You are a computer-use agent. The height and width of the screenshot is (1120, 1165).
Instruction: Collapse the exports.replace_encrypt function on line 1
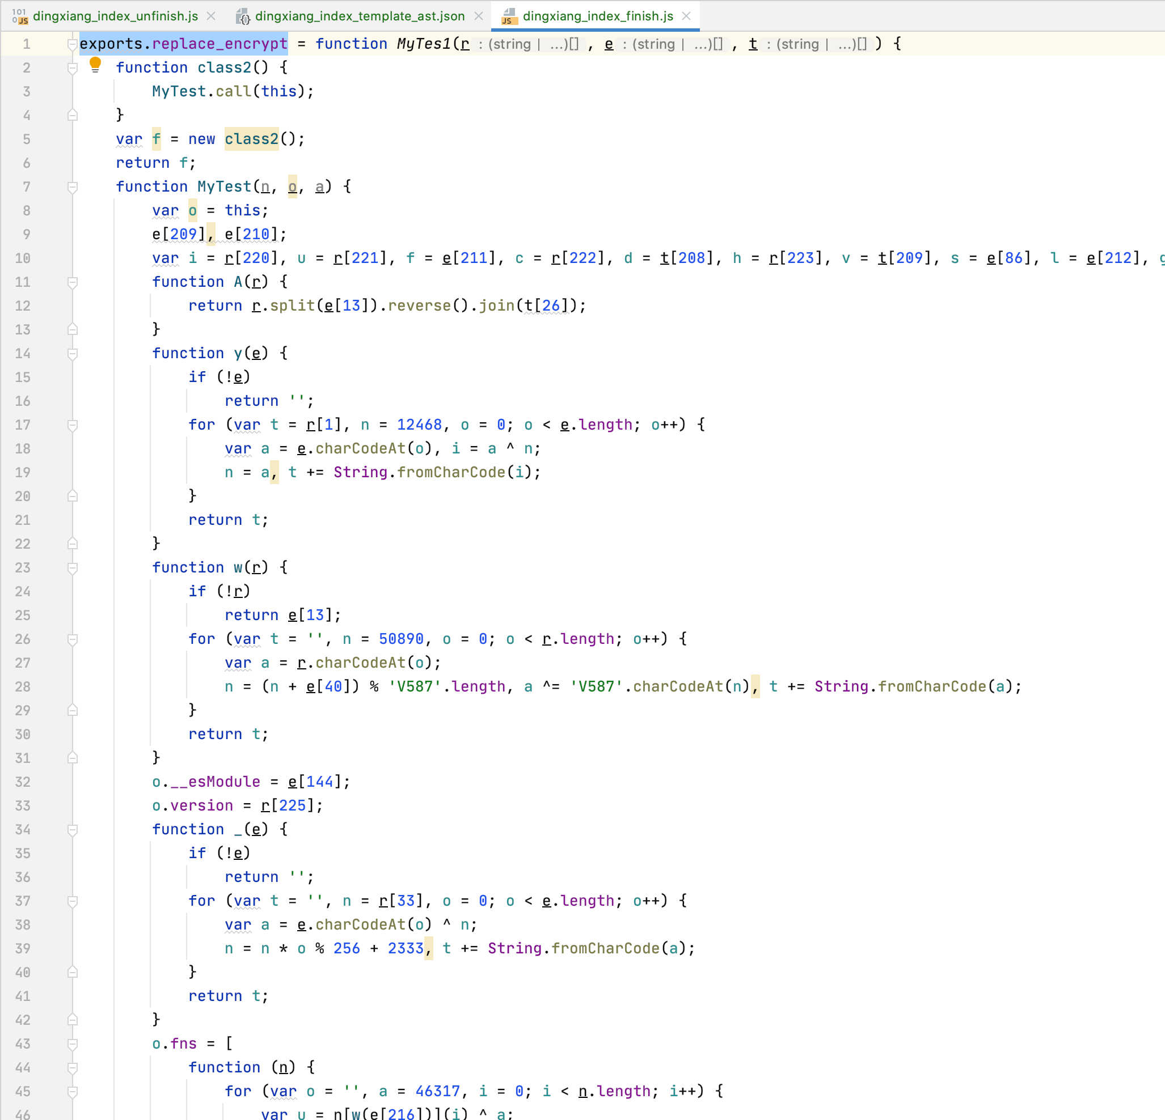coord(73,45)
